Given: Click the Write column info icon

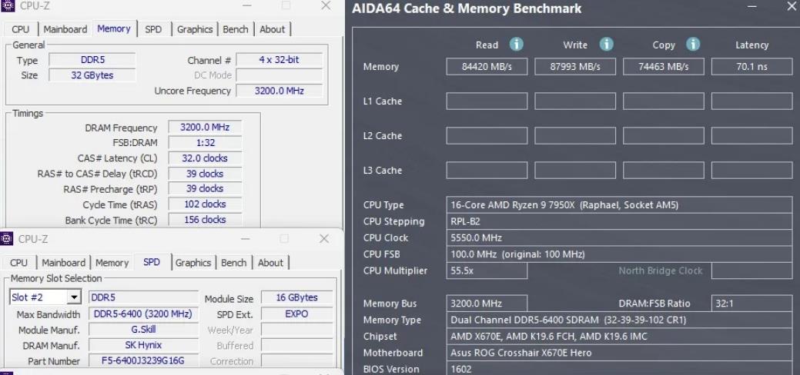Looking at the screenshot, I should [x=606, y=45].
